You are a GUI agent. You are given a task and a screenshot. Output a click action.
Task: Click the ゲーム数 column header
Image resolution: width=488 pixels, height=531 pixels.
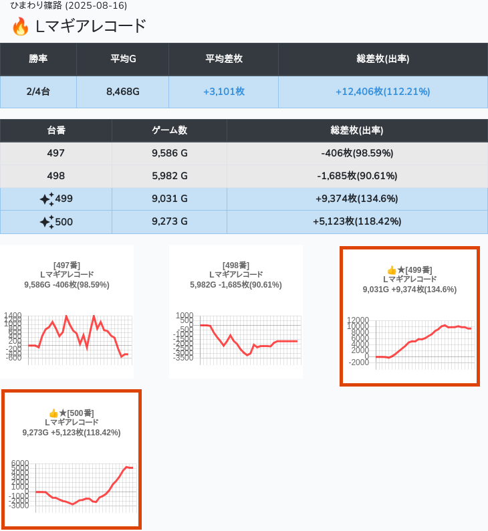[169, 130]
